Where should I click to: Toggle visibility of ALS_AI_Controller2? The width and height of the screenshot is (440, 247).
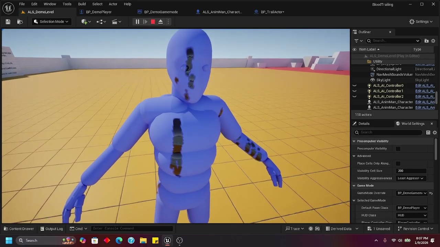(x=354, y=96)
